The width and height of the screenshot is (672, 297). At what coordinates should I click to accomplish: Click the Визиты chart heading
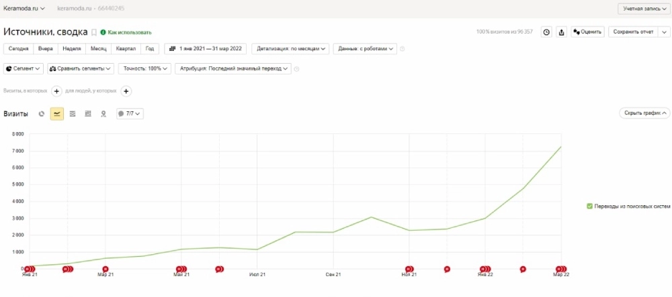(16, 114)
